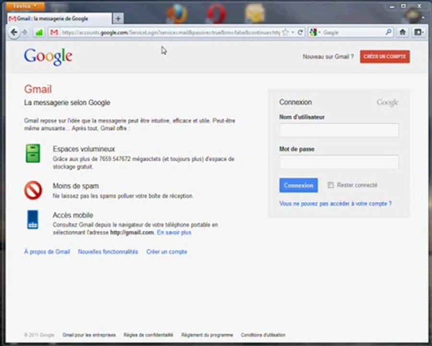Click the Gmail site identity icon in address bar

(54, 32)
